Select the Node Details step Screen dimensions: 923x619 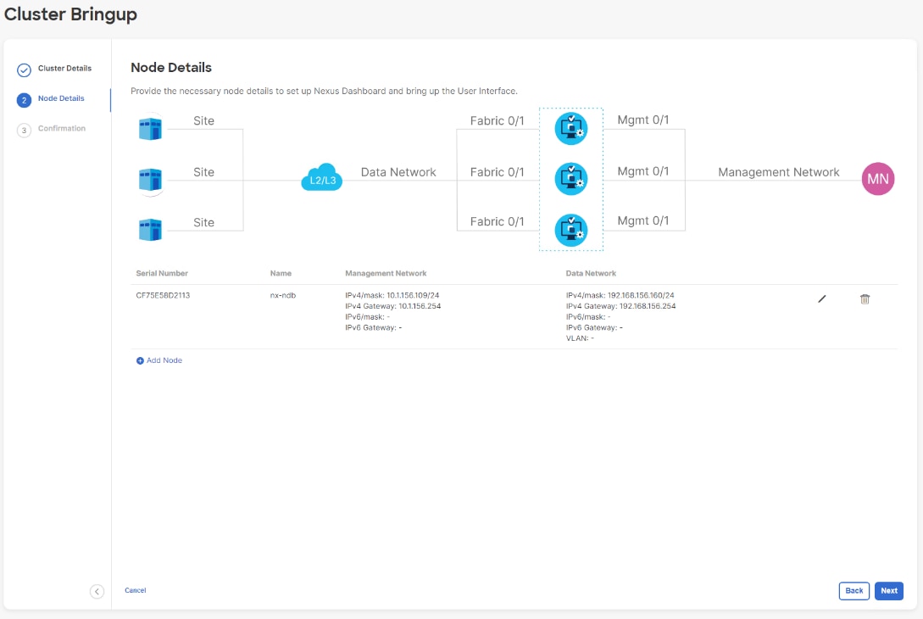tap(61, 99)
